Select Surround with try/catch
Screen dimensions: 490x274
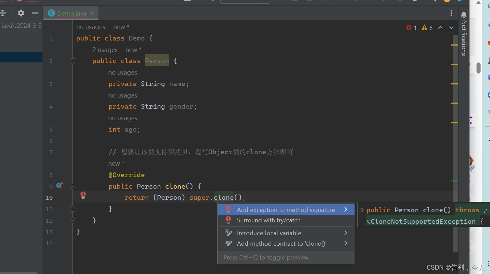(268, 220)
